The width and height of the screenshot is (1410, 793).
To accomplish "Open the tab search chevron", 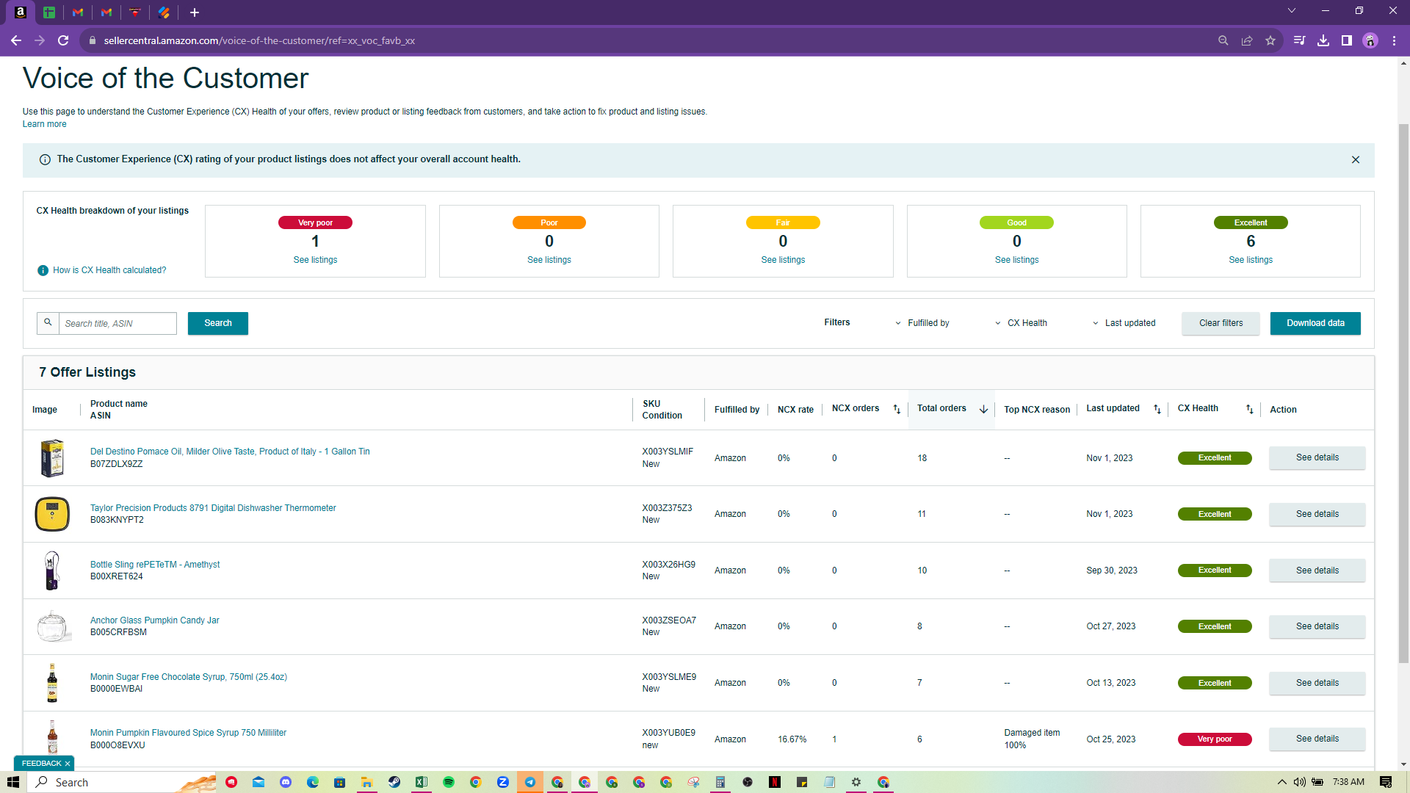I will 1292,11.
